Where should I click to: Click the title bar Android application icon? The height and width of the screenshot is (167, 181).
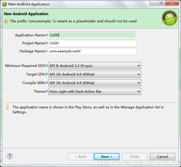5,4
